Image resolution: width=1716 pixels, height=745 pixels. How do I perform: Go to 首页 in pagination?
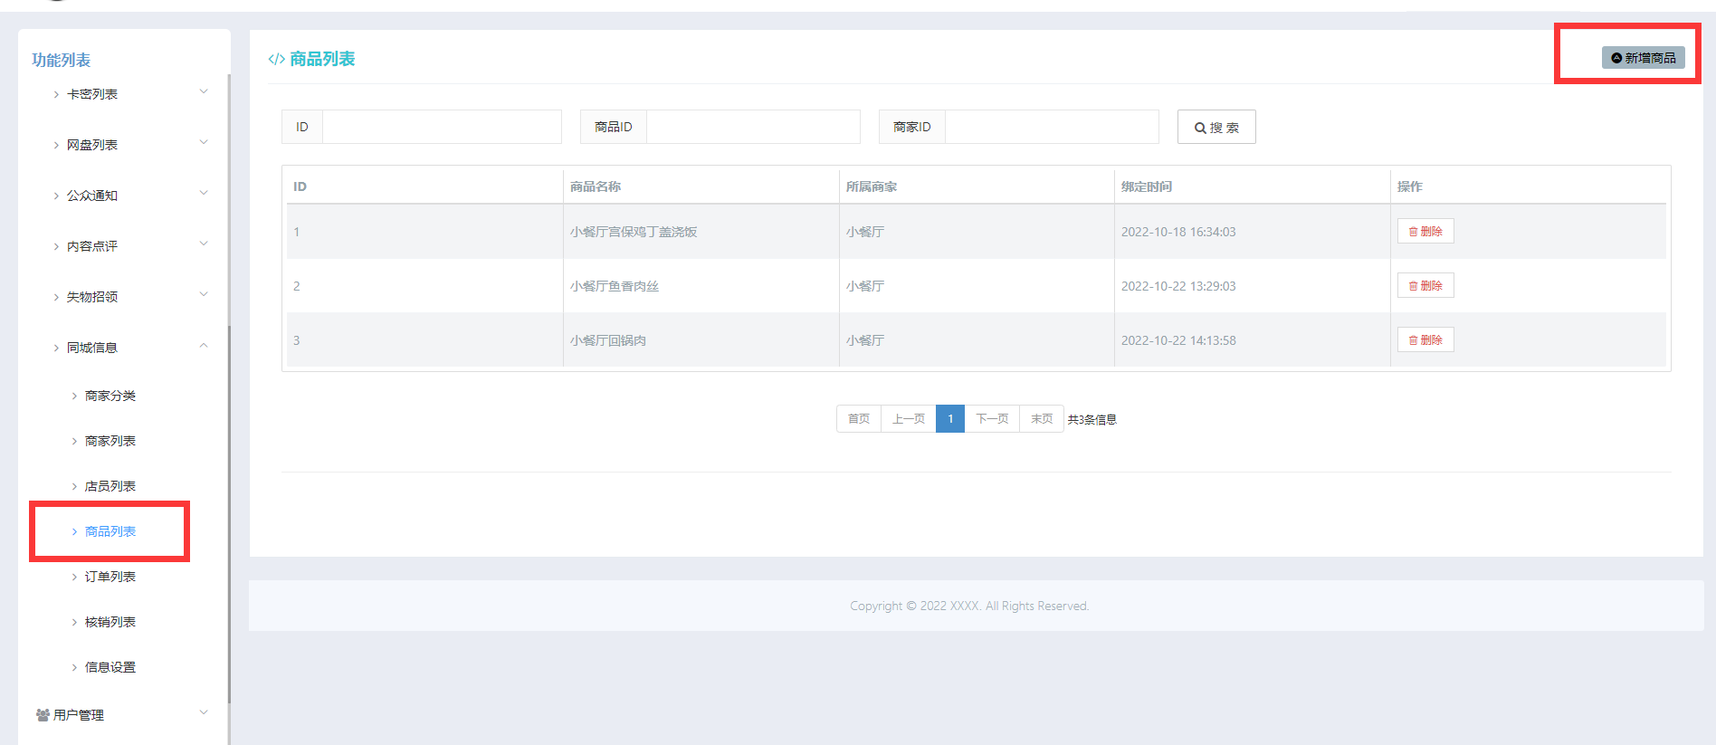tap(859, 418)
